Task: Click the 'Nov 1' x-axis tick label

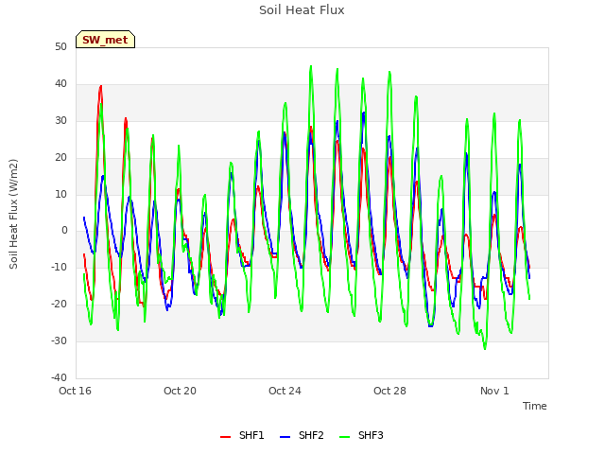Action: point(494,391)
